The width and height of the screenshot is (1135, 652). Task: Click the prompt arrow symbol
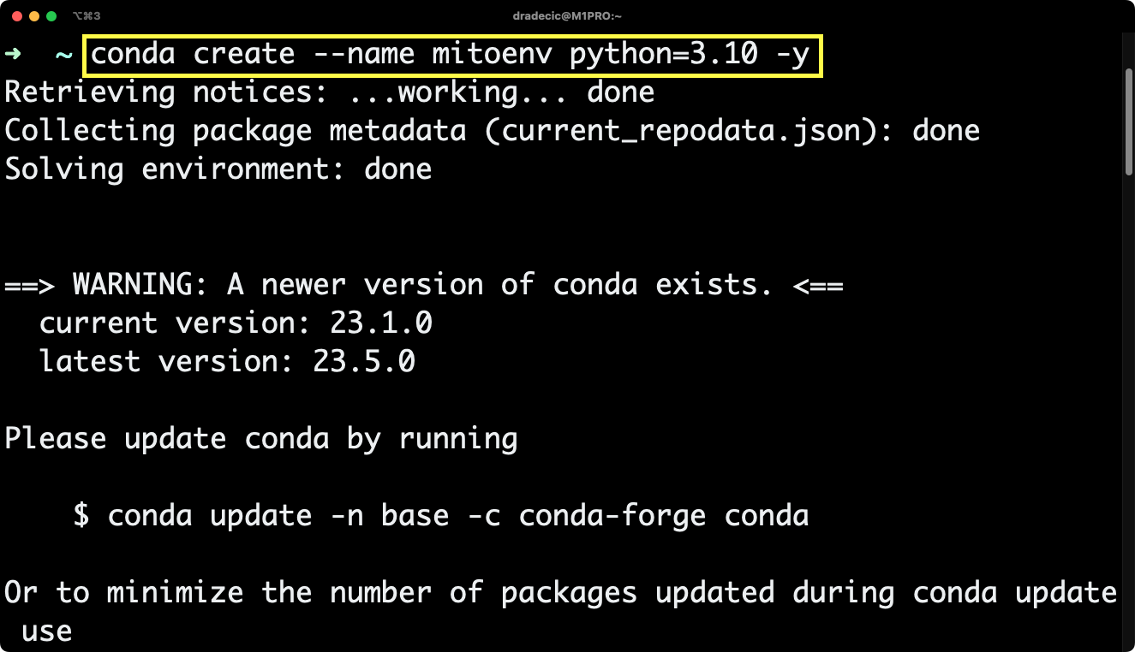coord(13,53)
